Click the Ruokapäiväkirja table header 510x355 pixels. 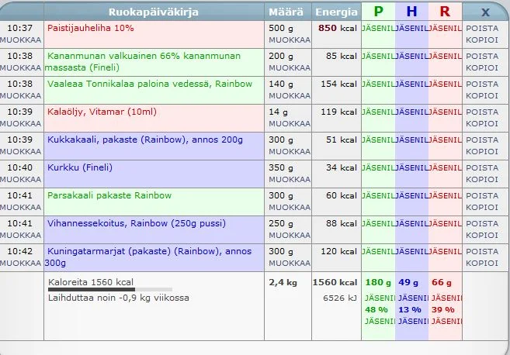click(x=153, y=12)
